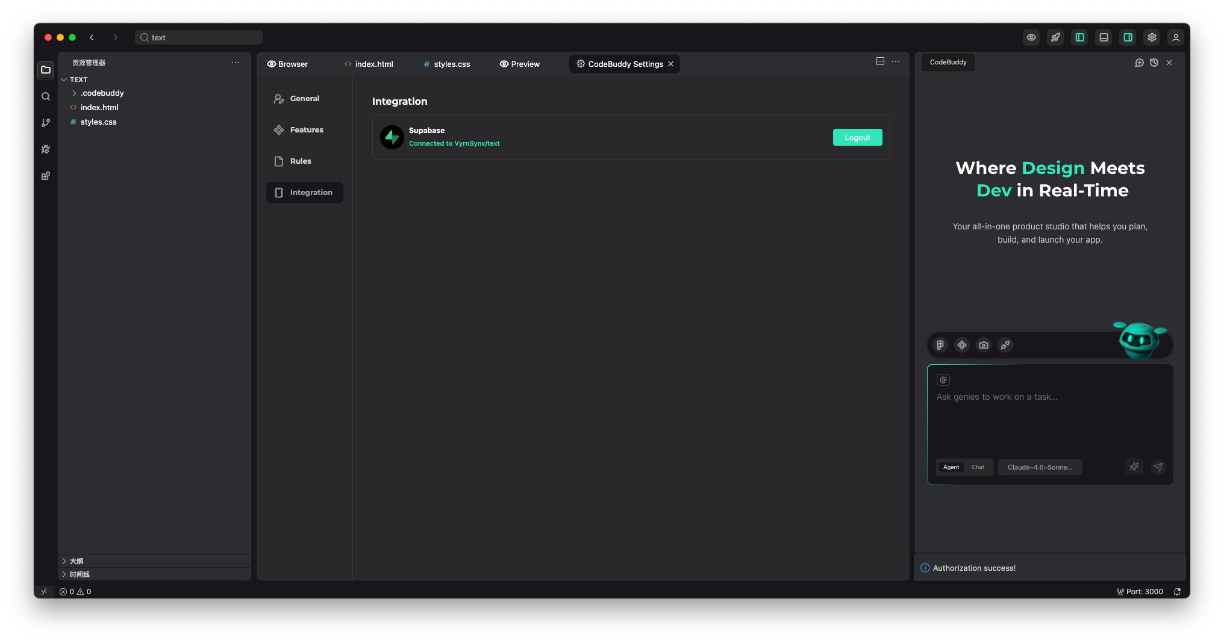Click the remote connection status bar icon
The width and height of the screenshot is (1224, 643).
pos(44,592)
